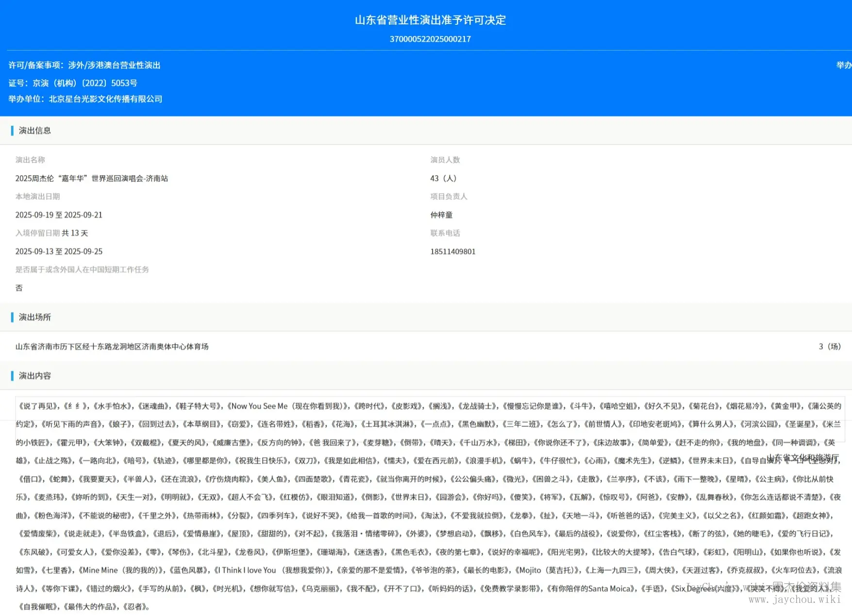
Task: Click the last line song《最伟大的作品》
Action: pyautogui.click(x=91, y=606)
